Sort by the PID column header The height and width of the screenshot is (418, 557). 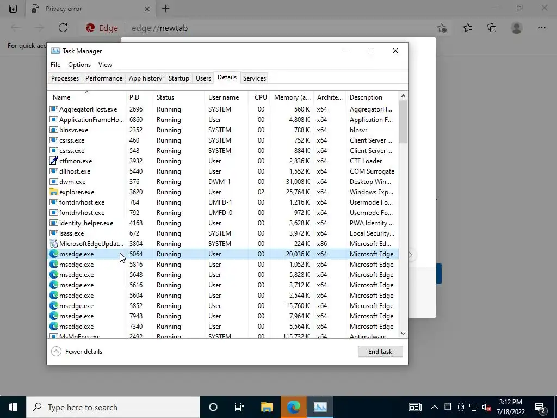139,97
